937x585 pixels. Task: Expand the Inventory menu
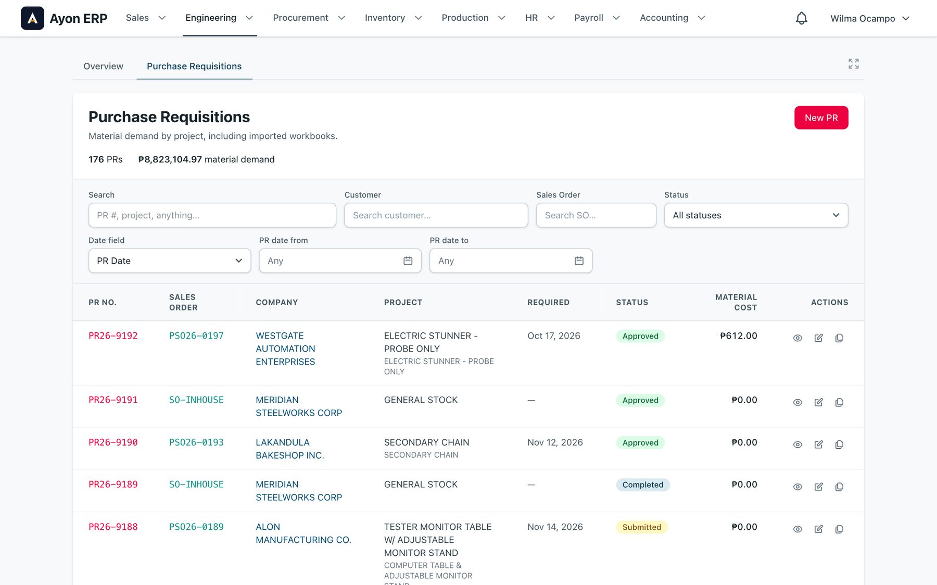click(393, 18)
